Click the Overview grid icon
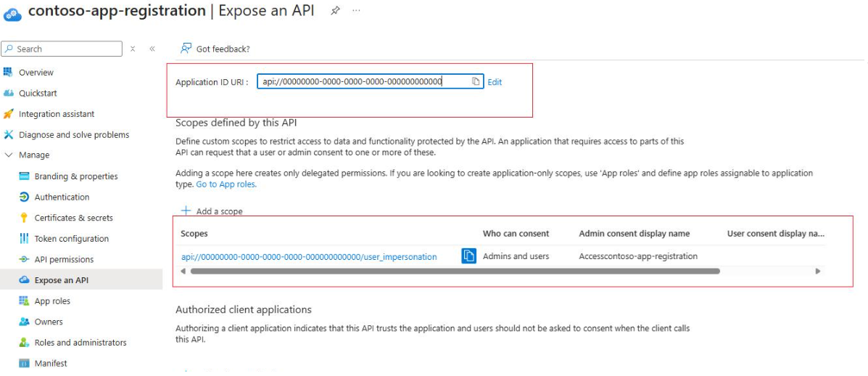 (8, 72)
